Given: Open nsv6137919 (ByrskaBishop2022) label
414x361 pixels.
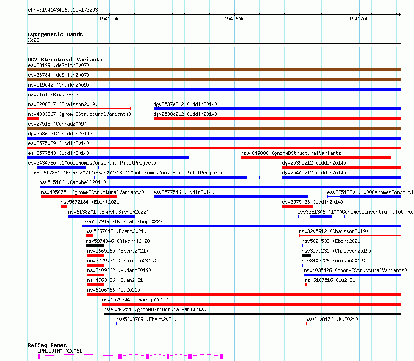Looking at the screenshot, I should click(x=122, y=221).
